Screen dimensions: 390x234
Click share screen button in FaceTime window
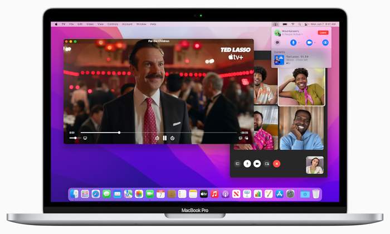(267, 163)
